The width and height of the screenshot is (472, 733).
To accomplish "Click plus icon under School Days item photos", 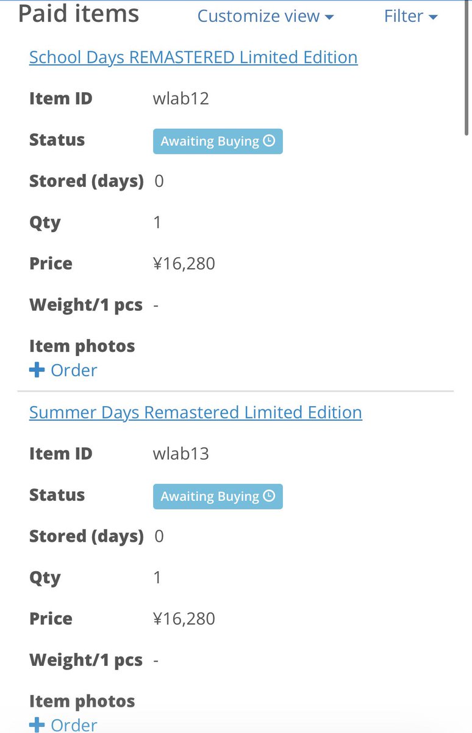I will [x=37, y=370].
